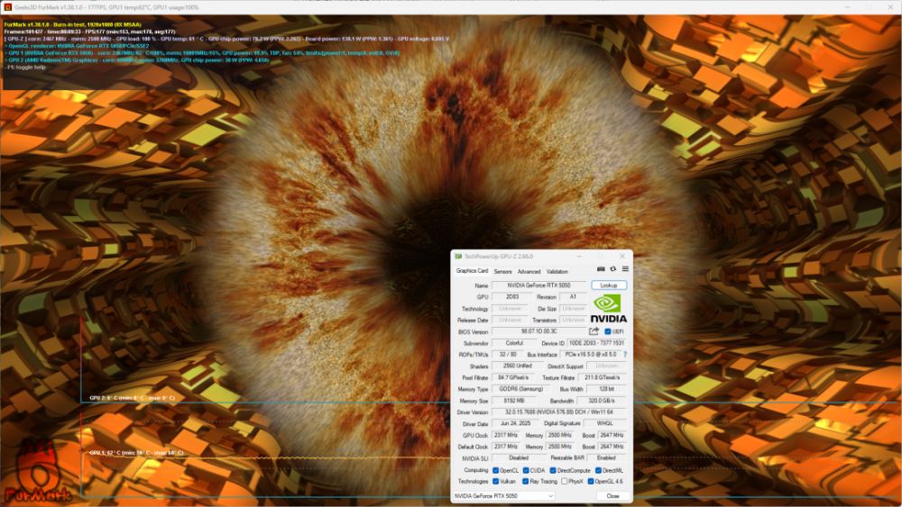Click the Bandwidth 320.0 GB/s value

coord(602,401)
